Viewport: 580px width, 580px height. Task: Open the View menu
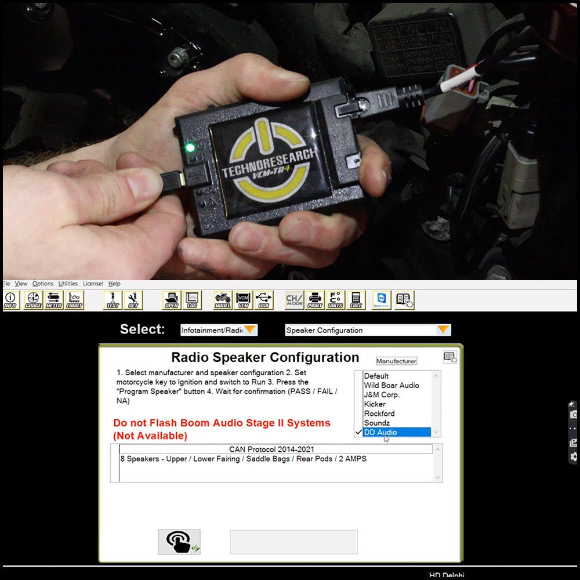(21, 284)
